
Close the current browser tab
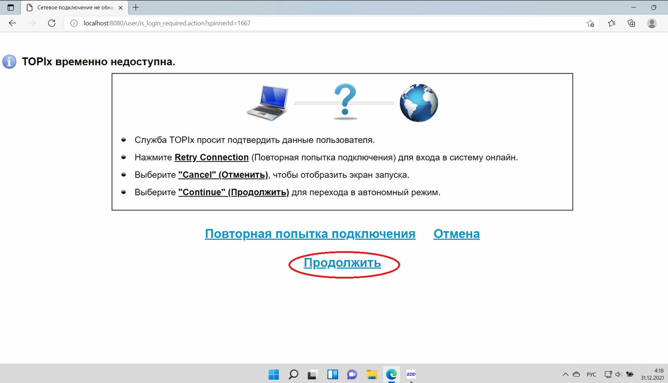(121, 7)
